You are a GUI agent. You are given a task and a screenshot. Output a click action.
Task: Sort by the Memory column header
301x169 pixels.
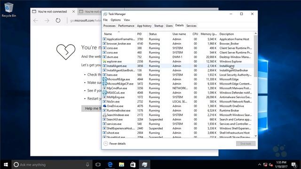pyautogui.click(x=208, y=34)
